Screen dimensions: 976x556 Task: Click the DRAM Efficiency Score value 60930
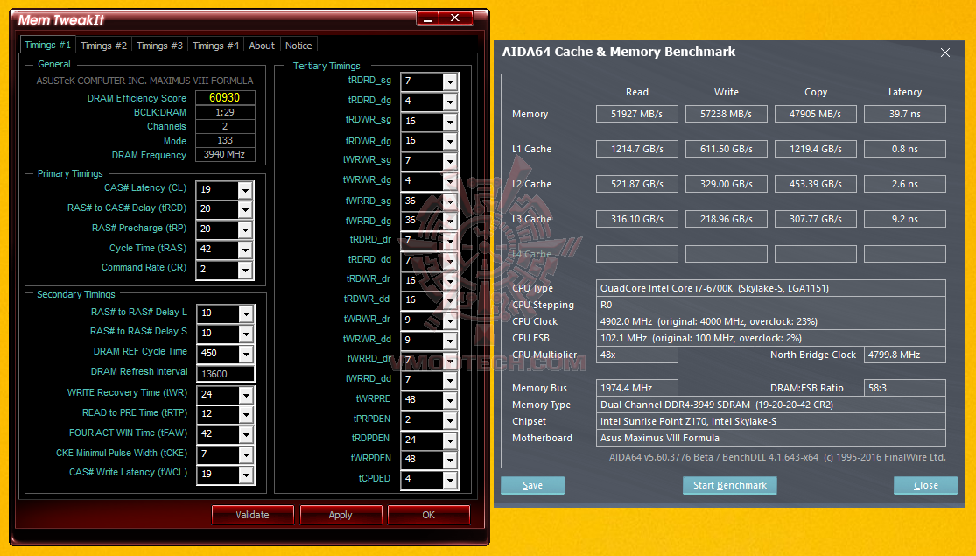(x=225, y=98)
